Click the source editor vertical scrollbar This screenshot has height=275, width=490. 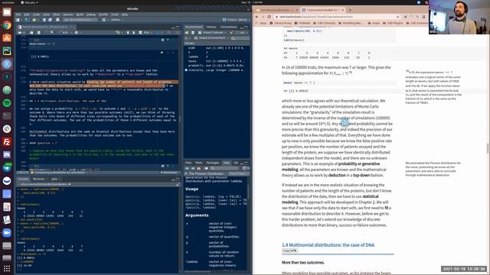[x=180, y=119]
